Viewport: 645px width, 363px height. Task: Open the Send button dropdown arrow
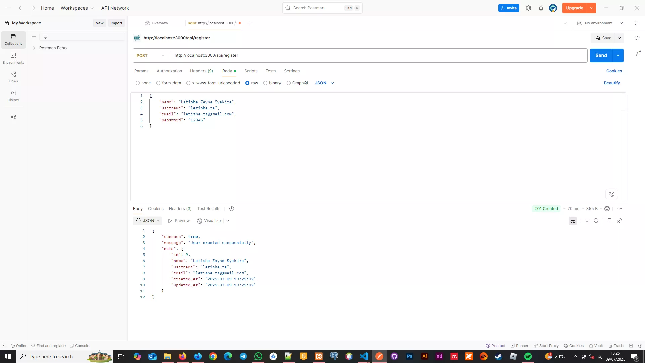[x=618, y=55]
